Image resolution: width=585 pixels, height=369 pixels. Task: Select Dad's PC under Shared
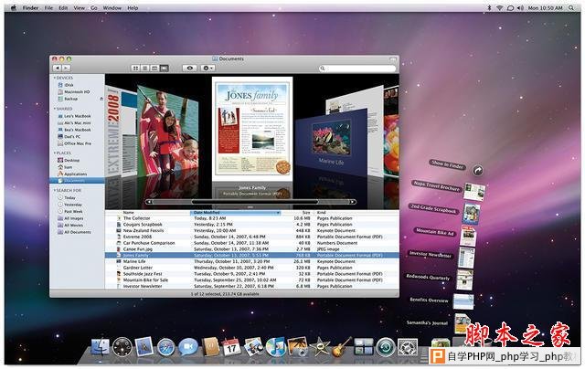pyautogui.click(x=69, y=136)
